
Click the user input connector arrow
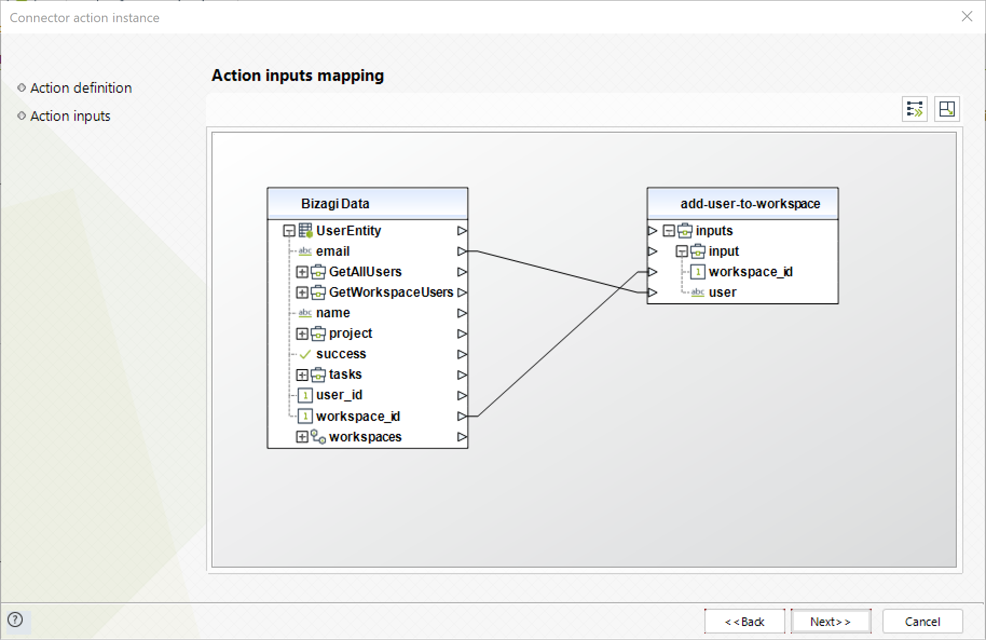click(653, 292)
